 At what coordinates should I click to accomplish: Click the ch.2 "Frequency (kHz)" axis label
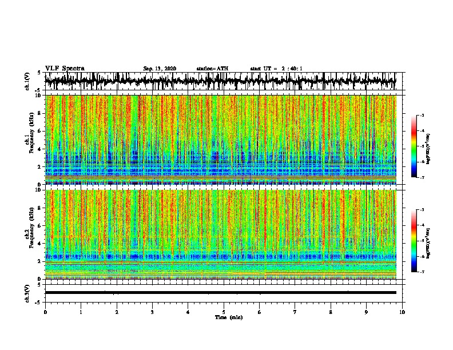(x=31, y=228)
